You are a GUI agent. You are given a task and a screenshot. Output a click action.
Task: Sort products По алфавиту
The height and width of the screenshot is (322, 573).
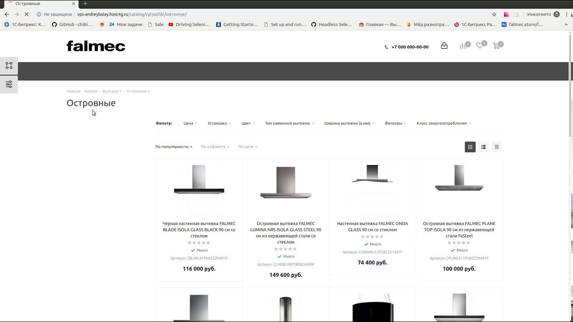[215, 147]
